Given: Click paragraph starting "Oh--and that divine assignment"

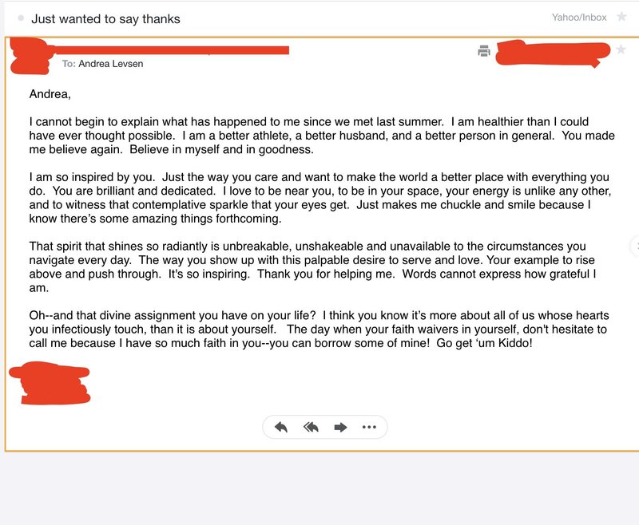Looking at the screenshot, I should pos(319,330).
